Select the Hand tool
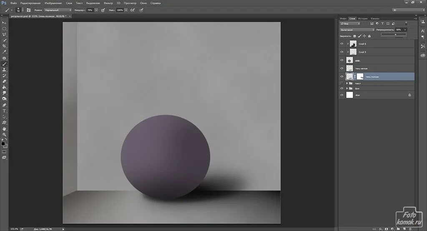Image resolution: width=427 pixels, height=231 pixels. pos(4,129)
